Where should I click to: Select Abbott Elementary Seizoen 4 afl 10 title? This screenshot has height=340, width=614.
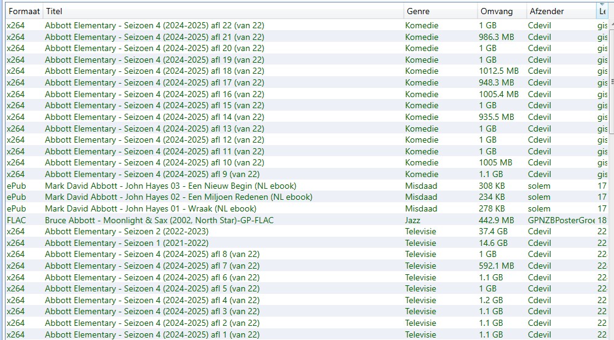[154, 162]
